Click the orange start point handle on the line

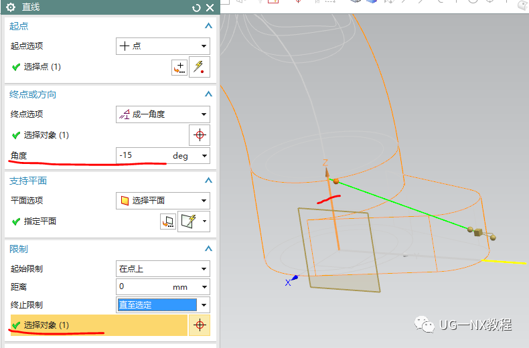pyautogui.click(x=335, y=181)
